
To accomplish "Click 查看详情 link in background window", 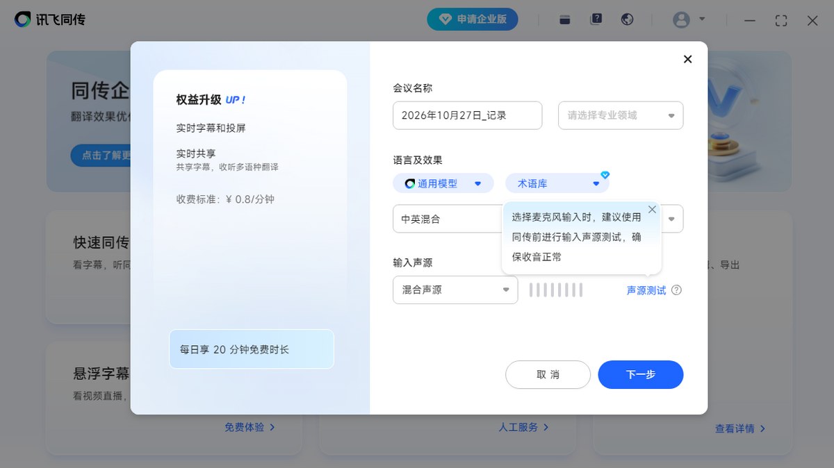I will [x=740, y=428].
